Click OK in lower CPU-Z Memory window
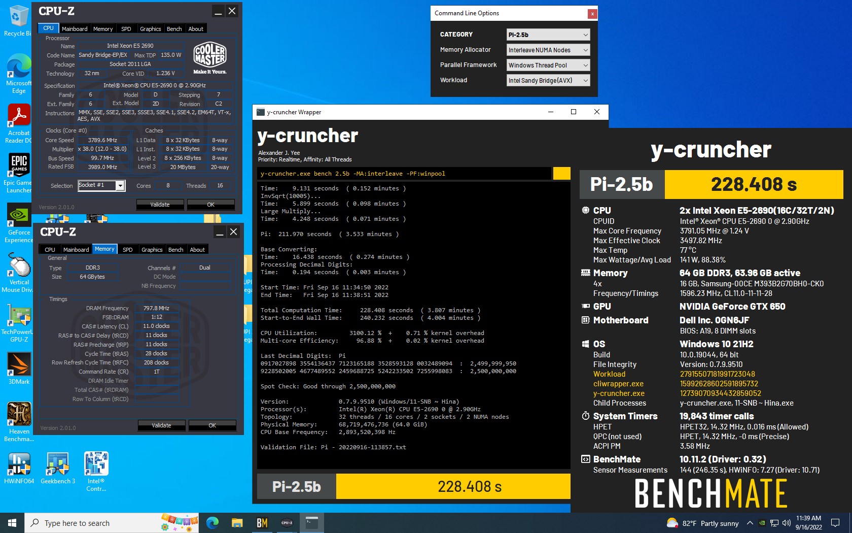The width and height of the screenshot is (852, 533). click(212, 425)
